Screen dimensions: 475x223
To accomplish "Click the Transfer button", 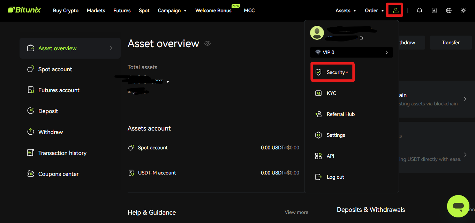I will pos(451,43).
